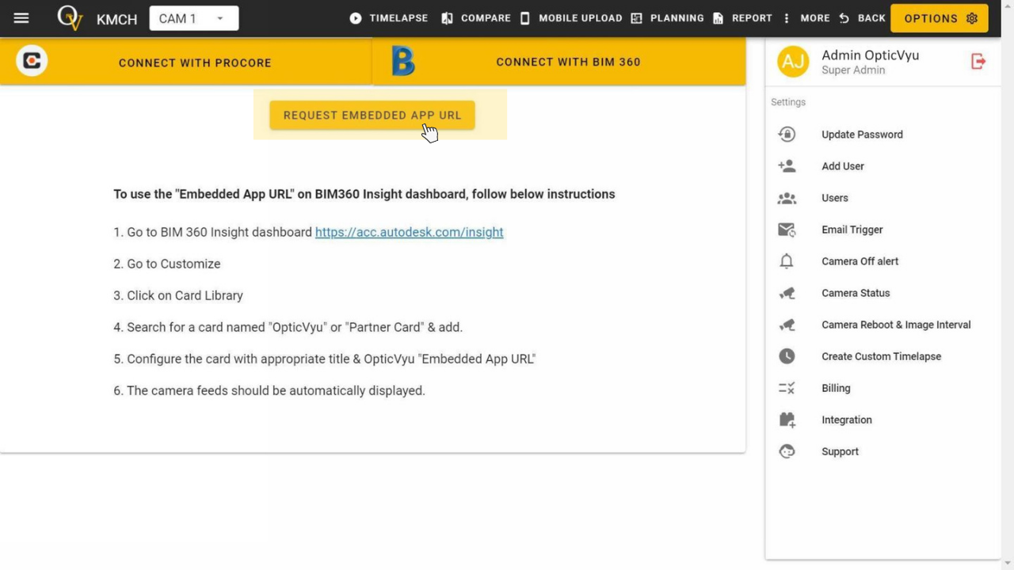Click the three-dot More icon
This screenshot has height=570, width=1014.
[787, 18]
